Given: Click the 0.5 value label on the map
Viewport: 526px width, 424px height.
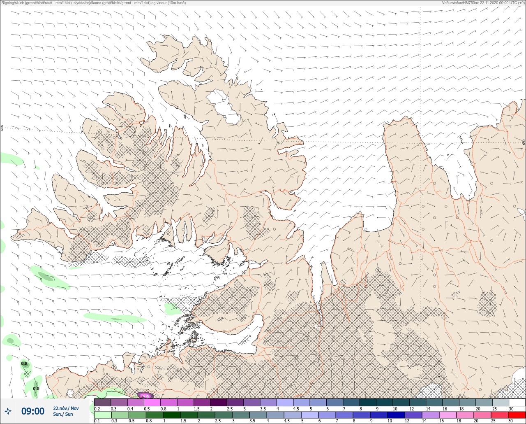Looking at the screenshot, I should coord(36,389).
